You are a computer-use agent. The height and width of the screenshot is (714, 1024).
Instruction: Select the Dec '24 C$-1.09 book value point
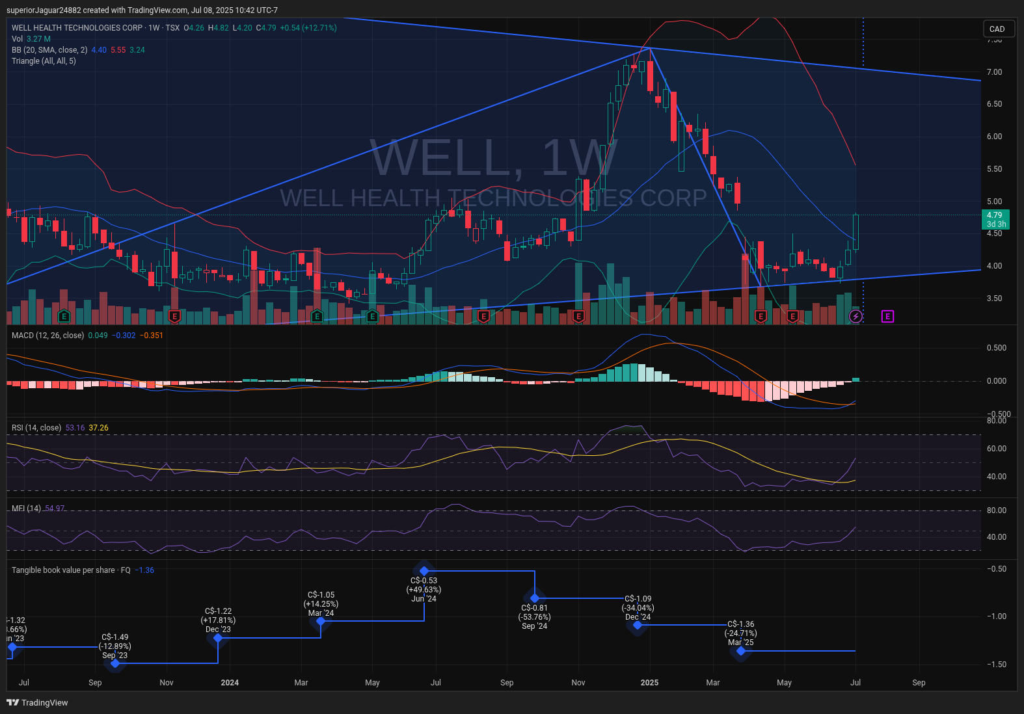pos(638,625)
